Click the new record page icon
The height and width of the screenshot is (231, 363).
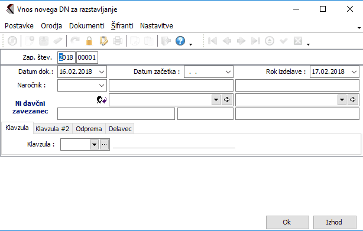click(x=30, y=41)
